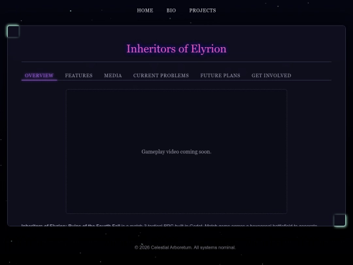Open the PROJECTS navigation link
This screenshot has width=353, height=265.
pyautogui.click(x=203, y=10)
